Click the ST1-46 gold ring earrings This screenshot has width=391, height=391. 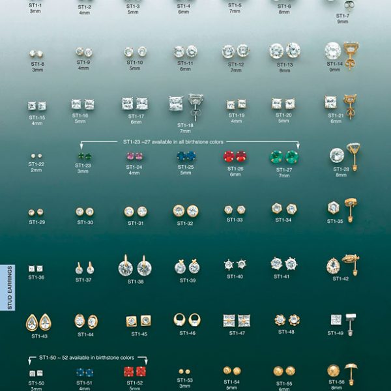pos(187,319)
